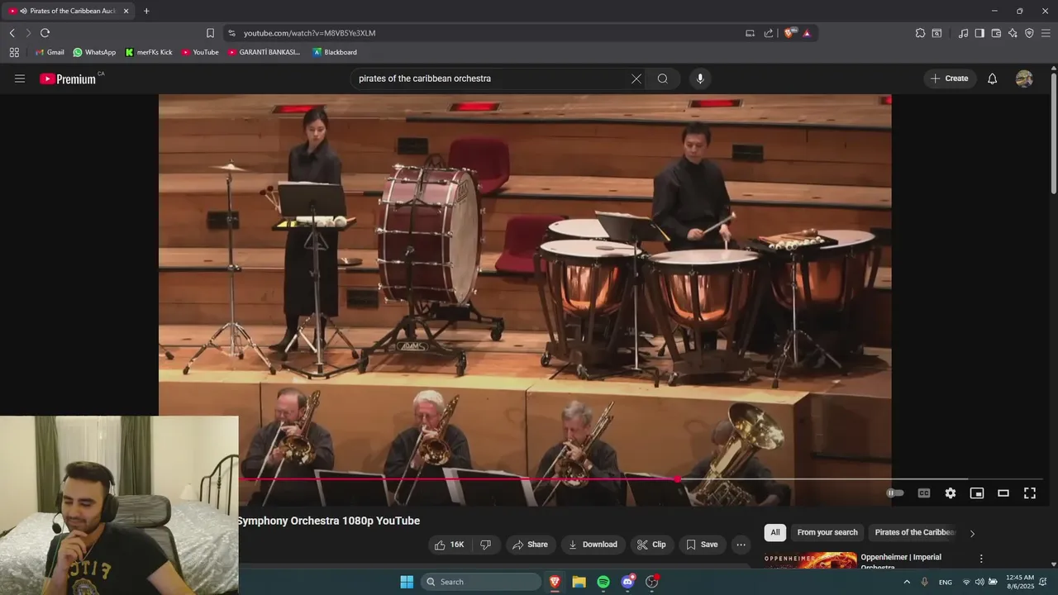Reload the current page
The image size is (1058, 595).
[x=45, y=33]
